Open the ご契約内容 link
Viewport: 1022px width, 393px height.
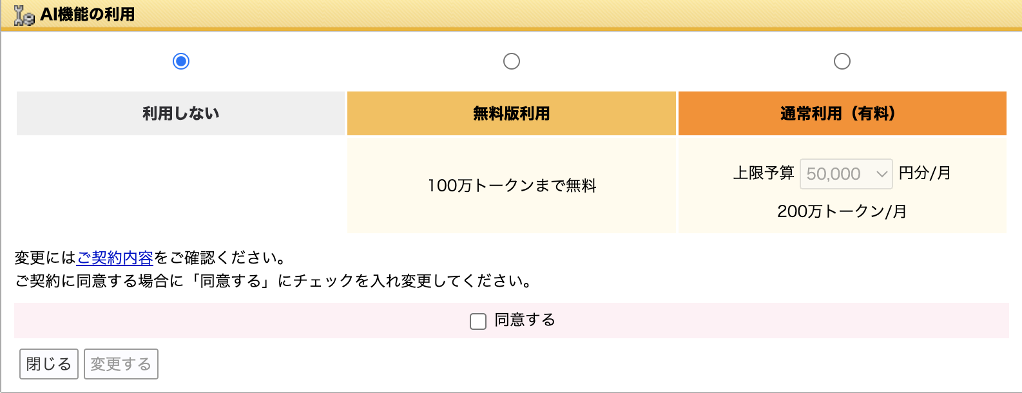click(115, 258)
